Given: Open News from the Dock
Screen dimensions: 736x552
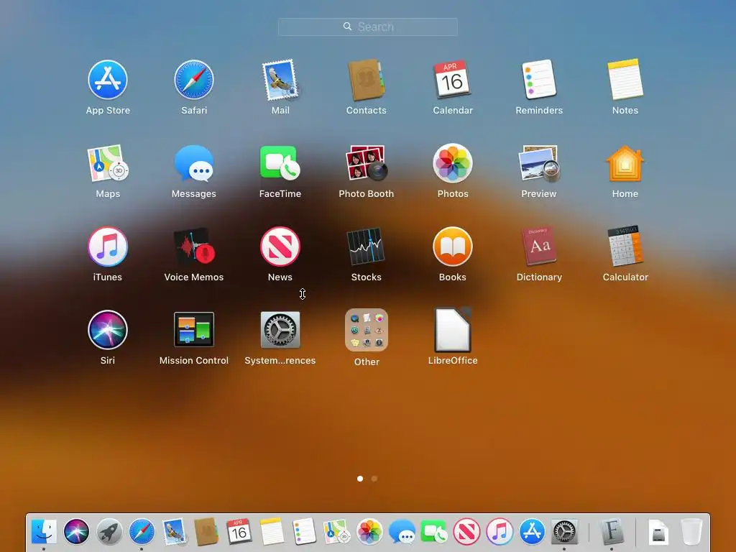Looking at the screenshot, I should 466,532.
